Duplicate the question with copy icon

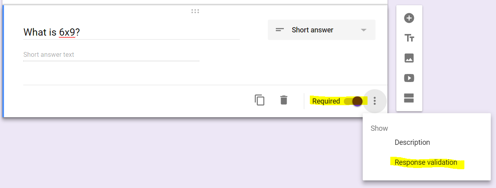coord(259,100)
